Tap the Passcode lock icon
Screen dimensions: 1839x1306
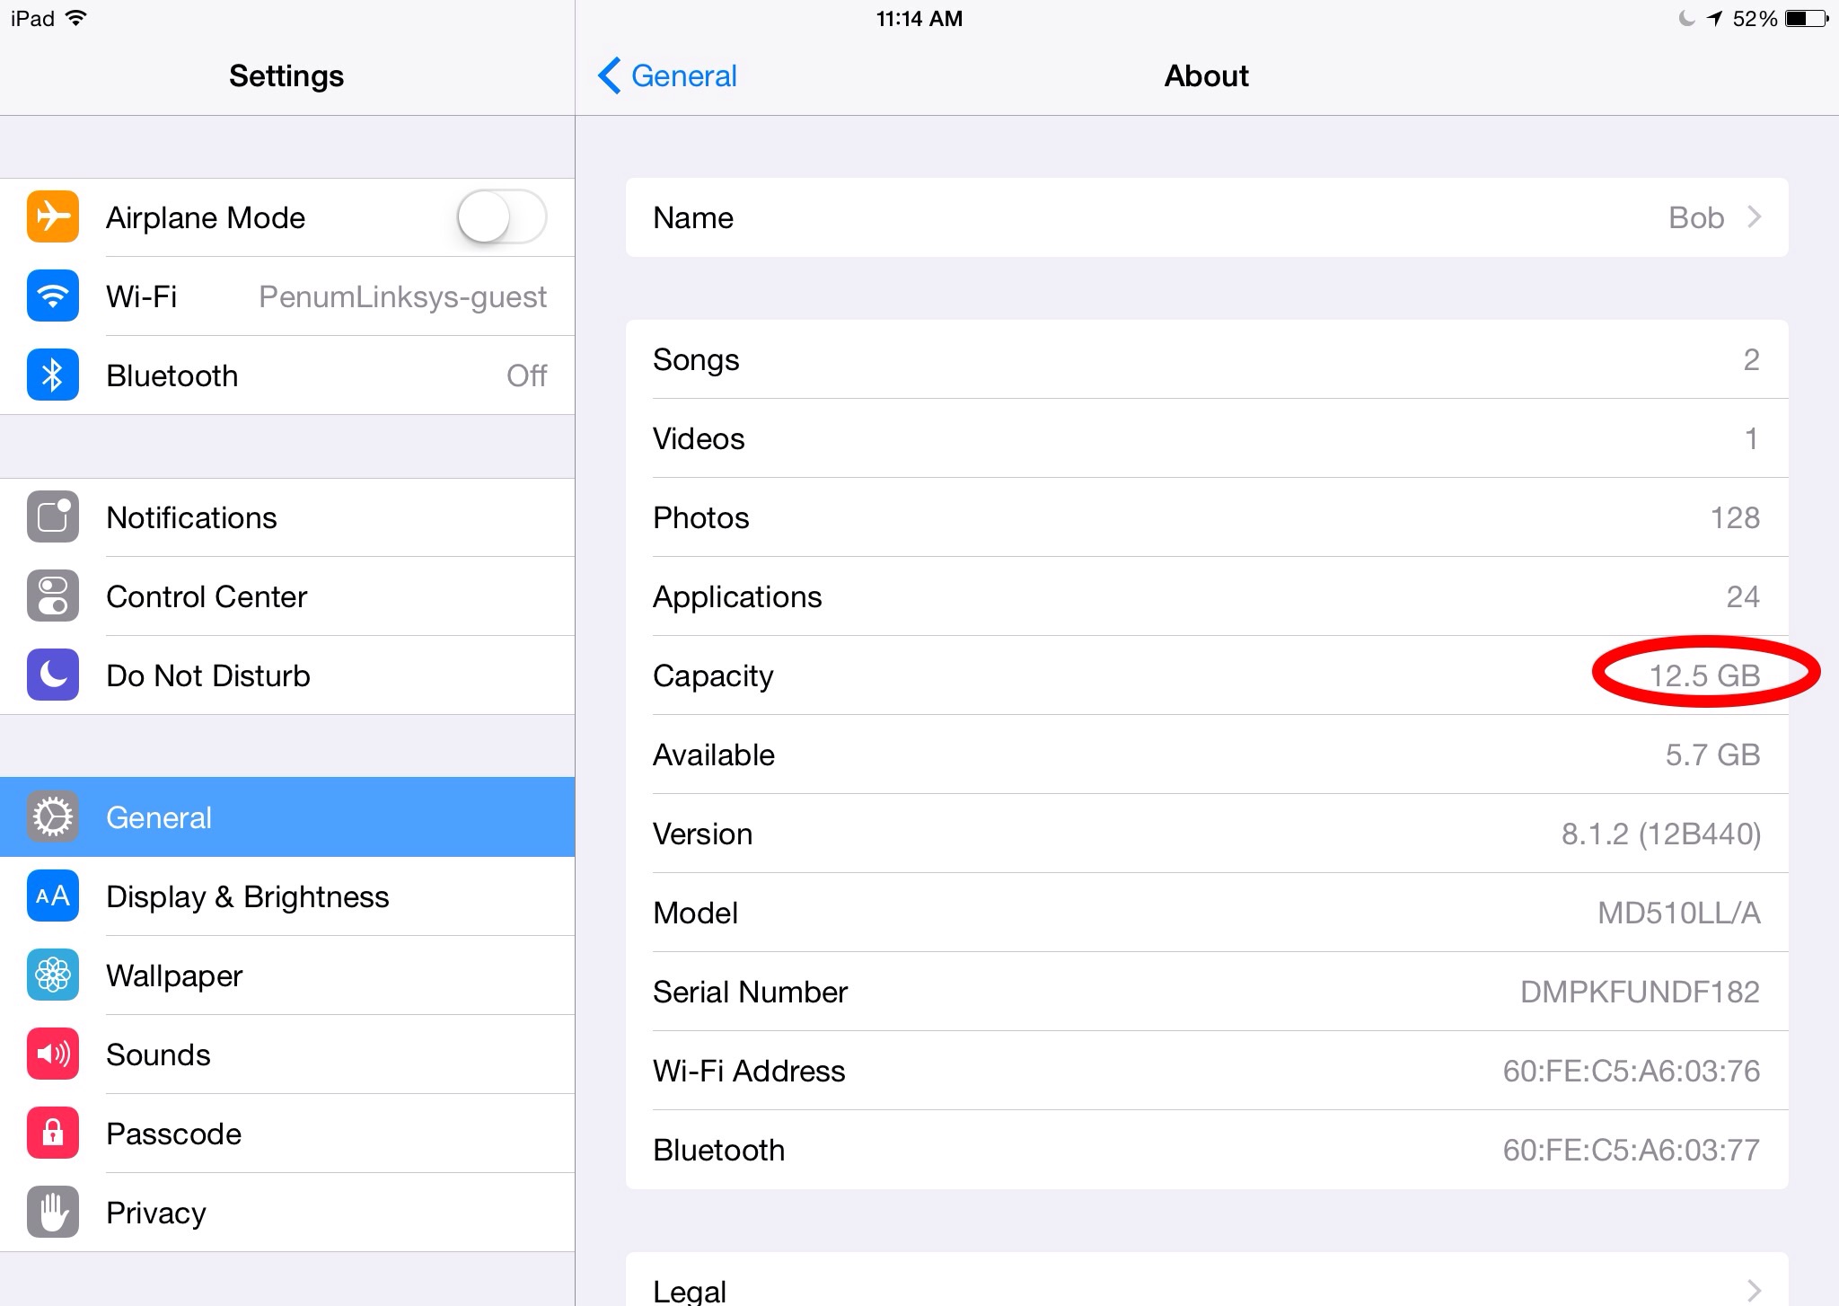point(52,1134)
